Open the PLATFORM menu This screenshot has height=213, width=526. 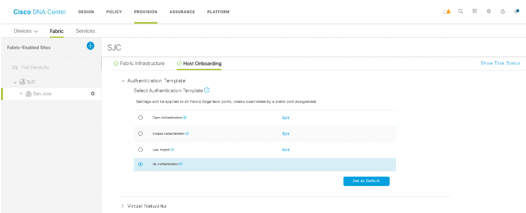[x=219, y=12]
